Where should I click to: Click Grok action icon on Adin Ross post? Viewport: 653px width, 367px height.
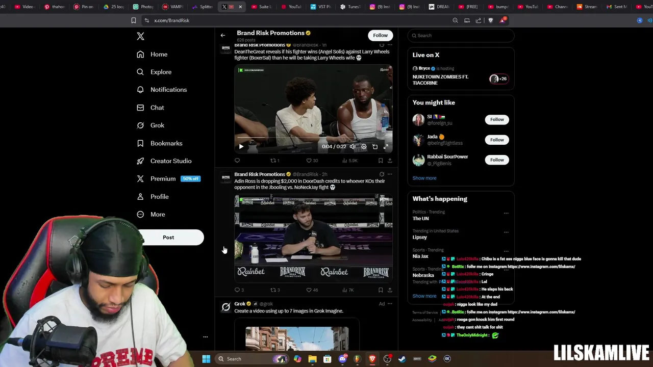pyautogui.click(x=382, y=174)
